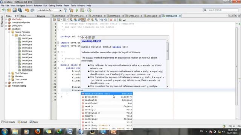
Task: Toggle Highlight Search in editor toolbar
Action: [x=84, y=20]
